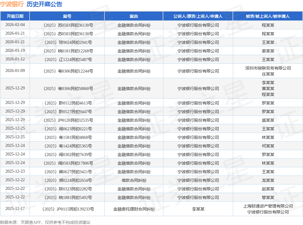Image resolution: width=303 pixels, height=225 pixels.
Task: Click the date 2026-01-12
Action: tap(15, 59)
